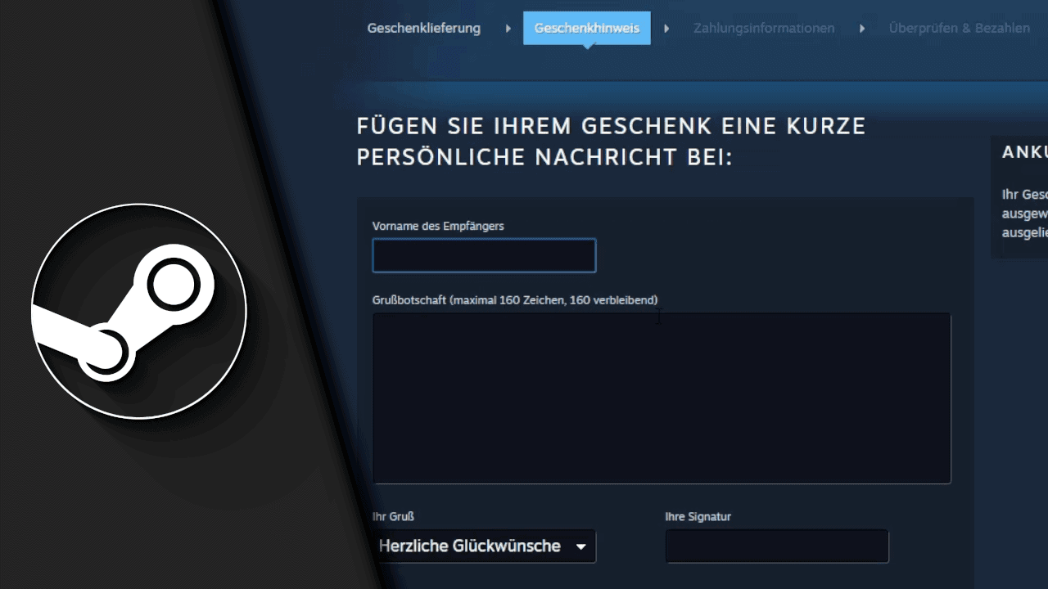This screenshot has height=589, width=1048.
Task: Click the arrow after Geschenklieferung
Action: (x=508, y=29)
